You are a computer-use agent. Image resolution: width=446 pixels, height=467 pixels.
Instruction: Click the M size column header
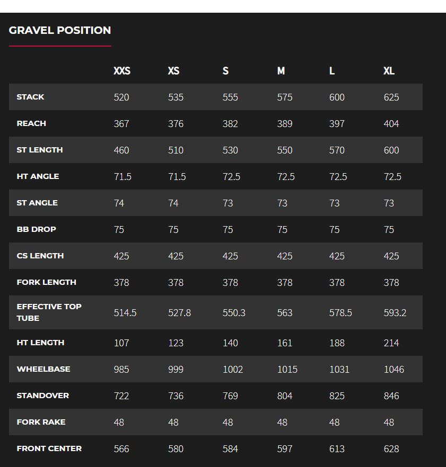[x=281, y=71]
